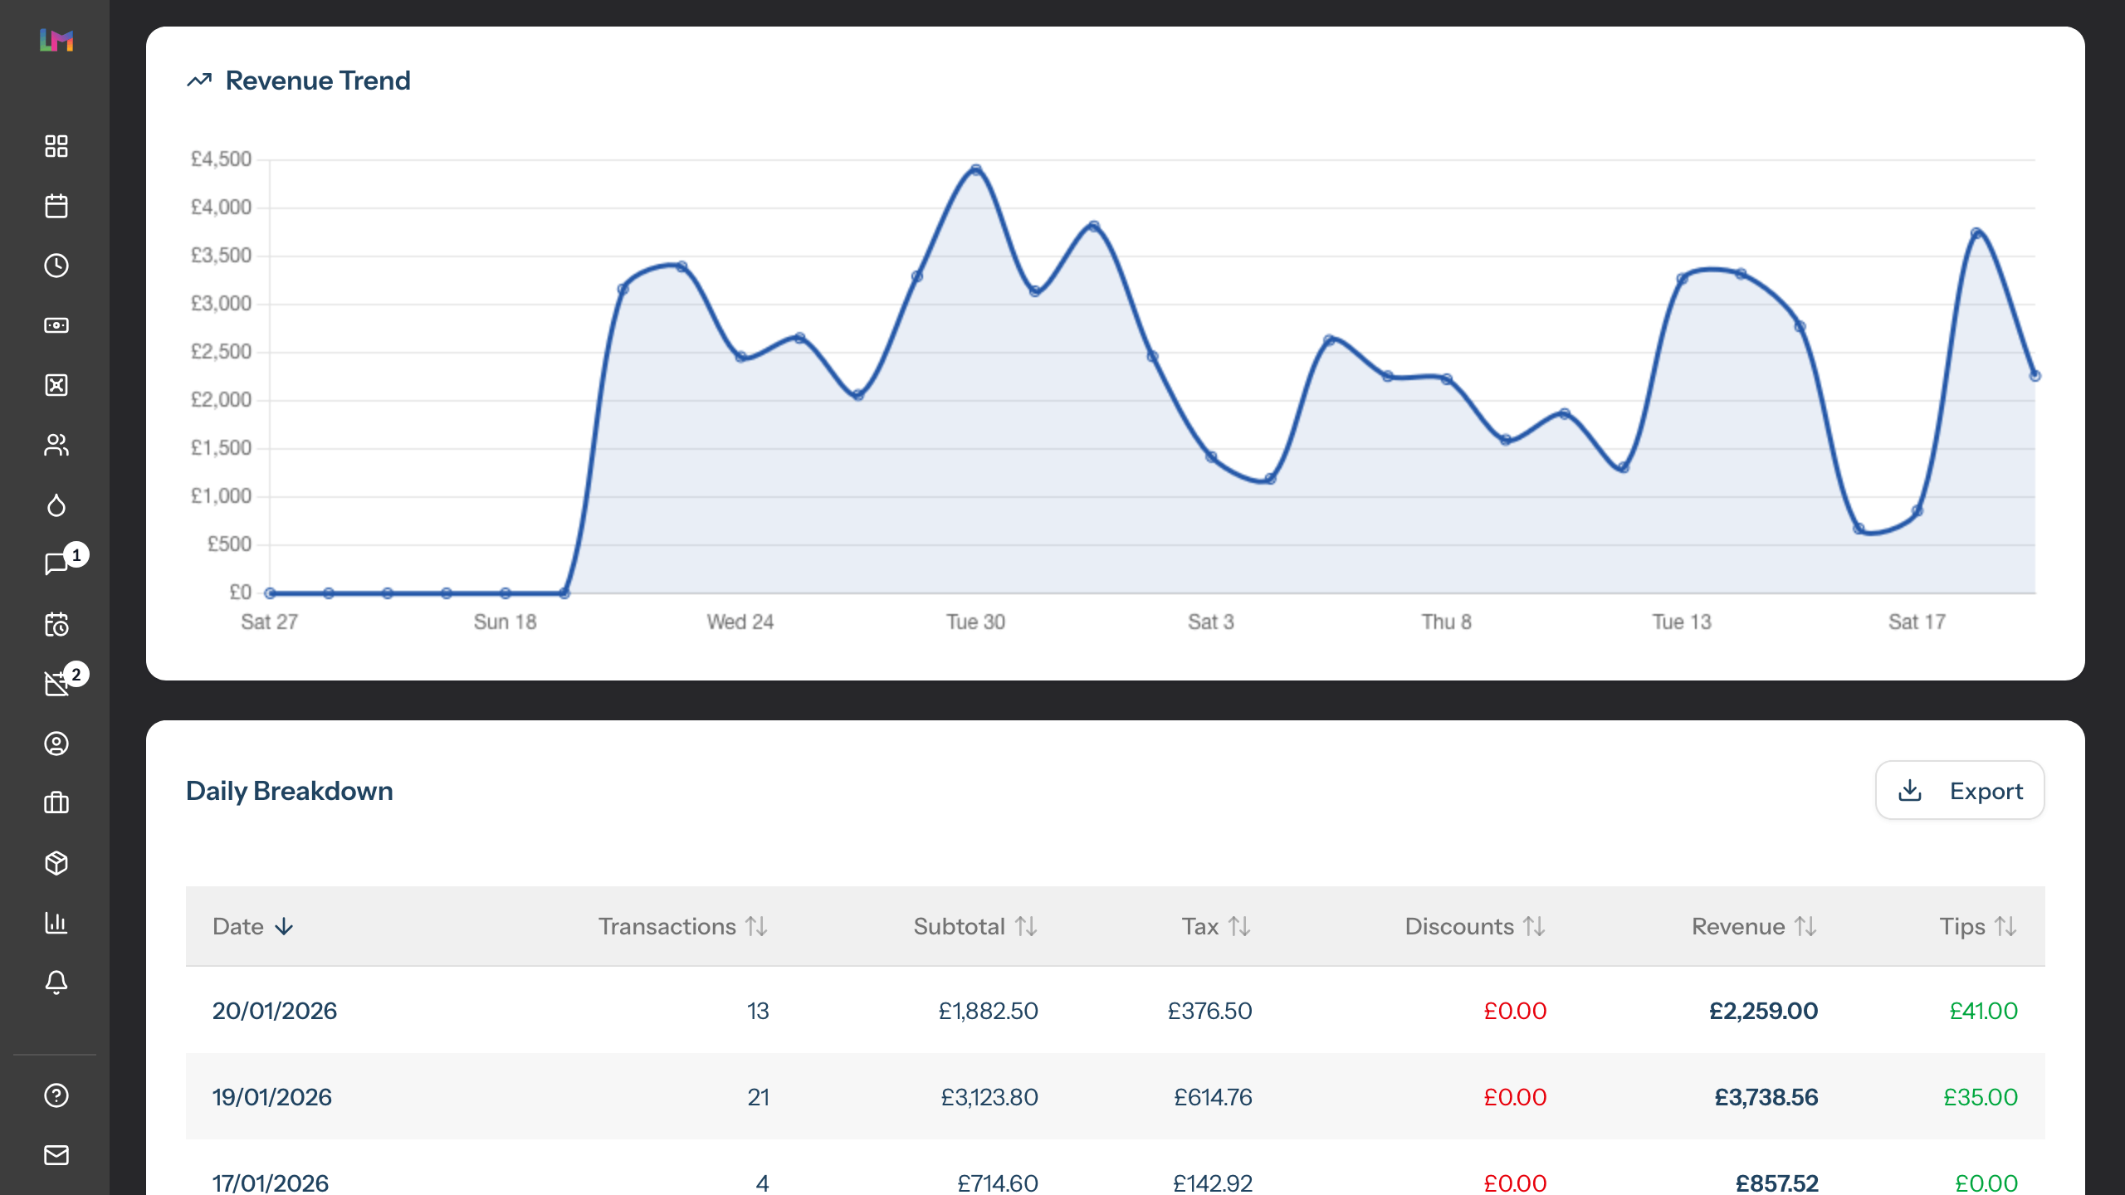Click the Export button

click(x=1960, y=791)
